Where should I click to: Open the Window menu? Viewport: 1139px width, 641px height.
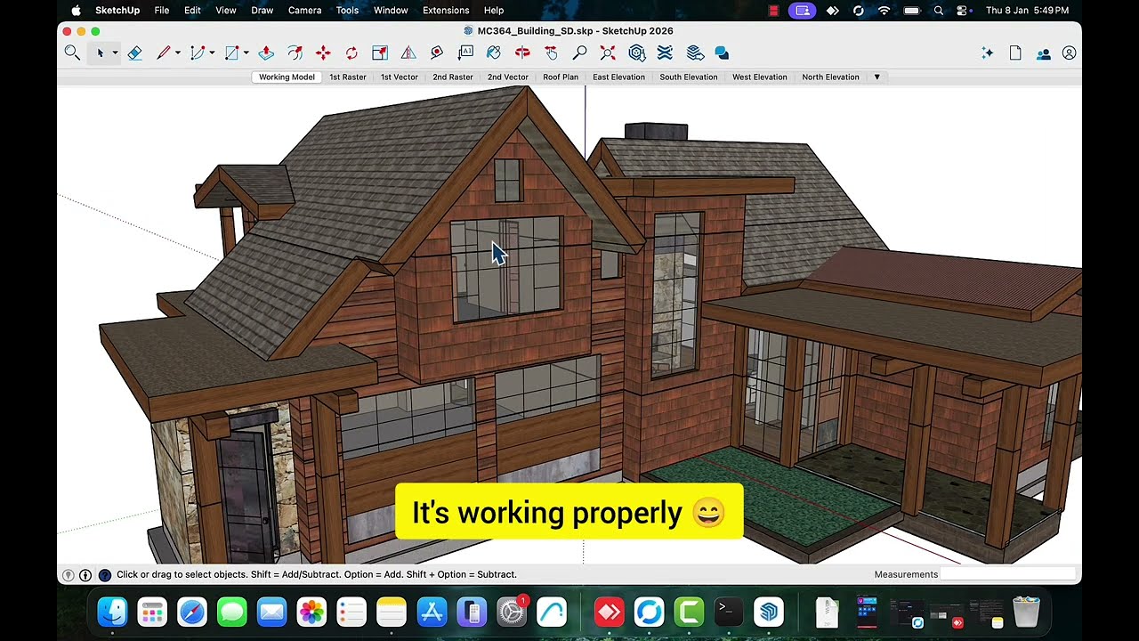click(x=391, y=11)
